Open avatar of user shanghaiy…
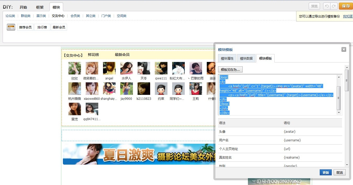The image size is (353, 185). point(109,89)
